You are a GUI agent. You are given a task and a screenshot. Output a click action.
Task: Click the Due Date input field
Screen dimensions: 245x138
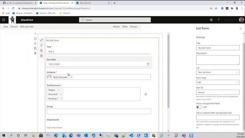coord(99,64)
